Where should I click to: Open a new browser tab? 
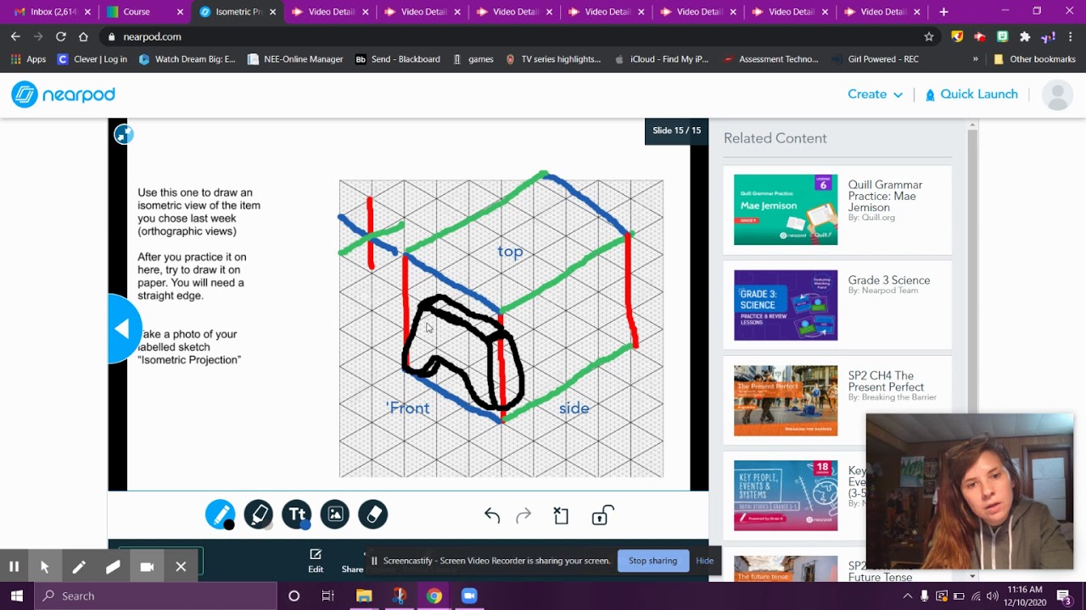click(x=943, y=12)
